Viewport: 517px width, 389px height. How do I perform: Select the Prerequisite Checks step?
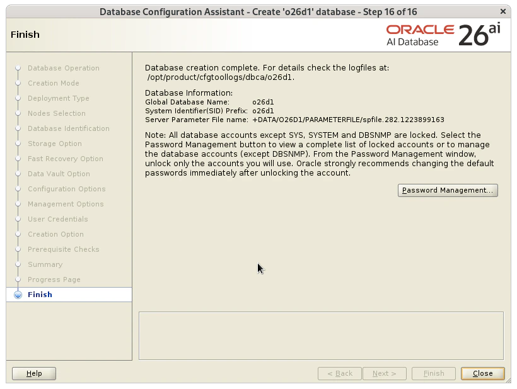click(63, 249)
